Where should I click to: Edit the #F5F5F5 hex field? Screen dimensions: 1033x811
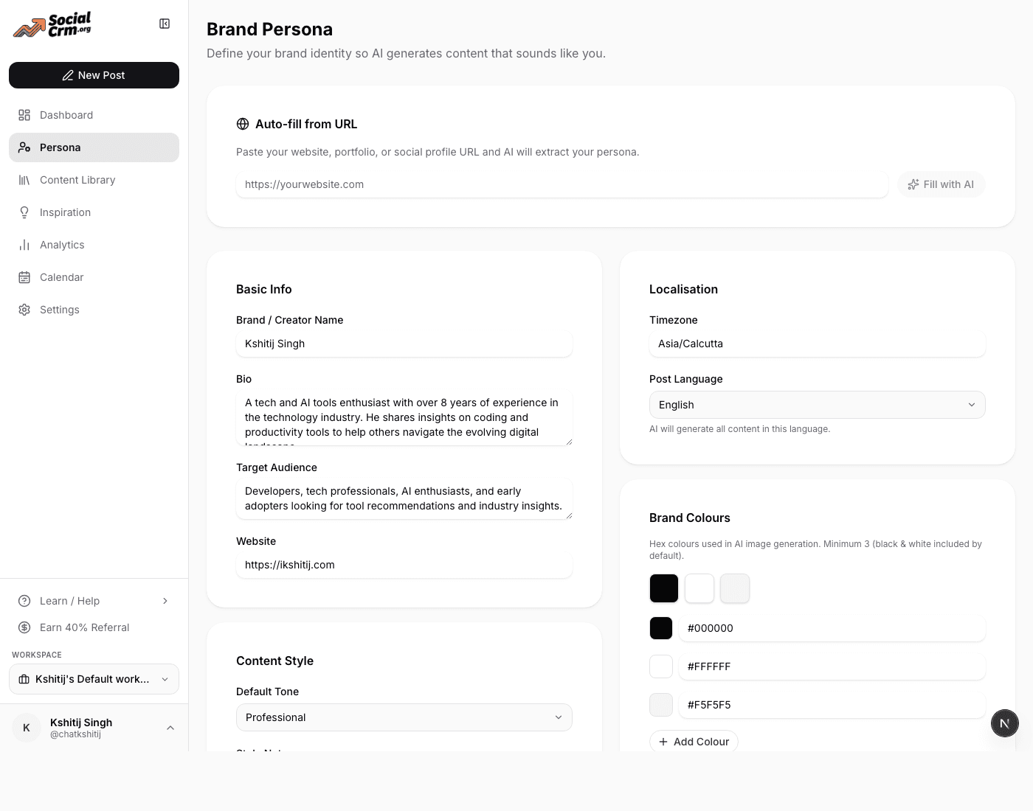832,705
